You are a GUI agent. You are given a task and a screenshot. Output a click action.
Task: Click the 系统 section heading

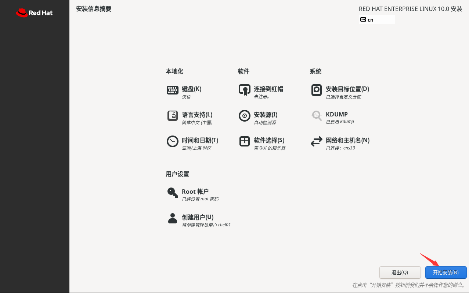point(315,71)
